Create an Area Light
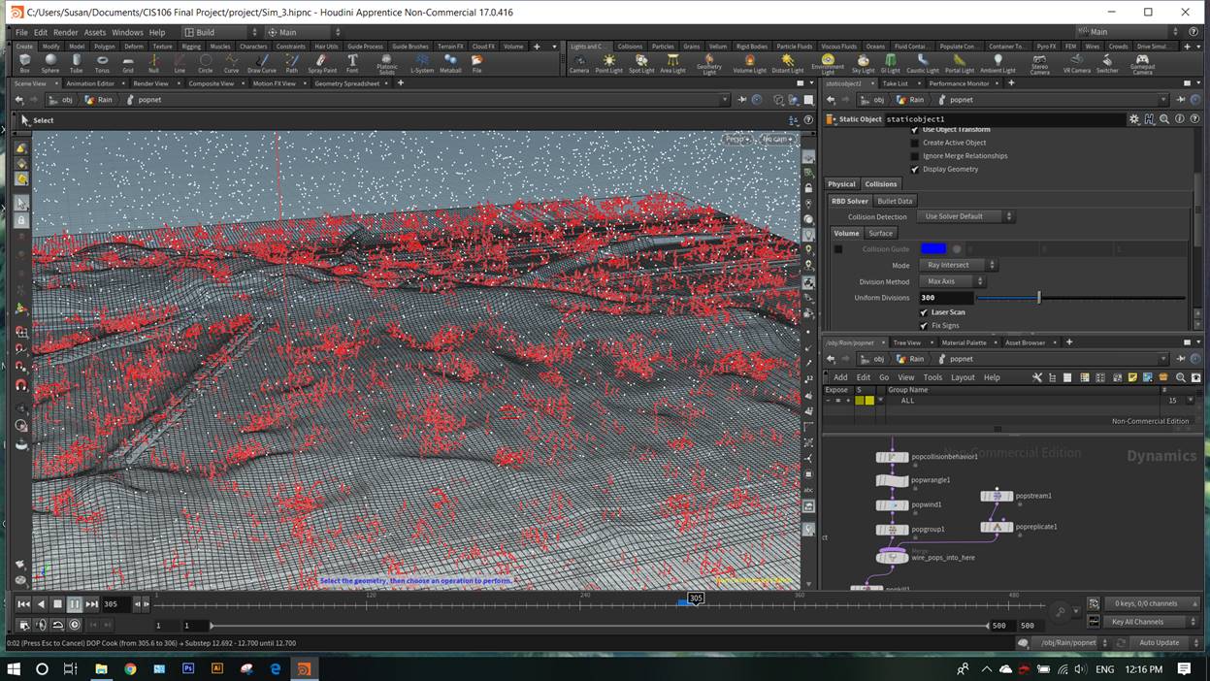Viewport: 1210px width, 681px height. coord(672,63)
